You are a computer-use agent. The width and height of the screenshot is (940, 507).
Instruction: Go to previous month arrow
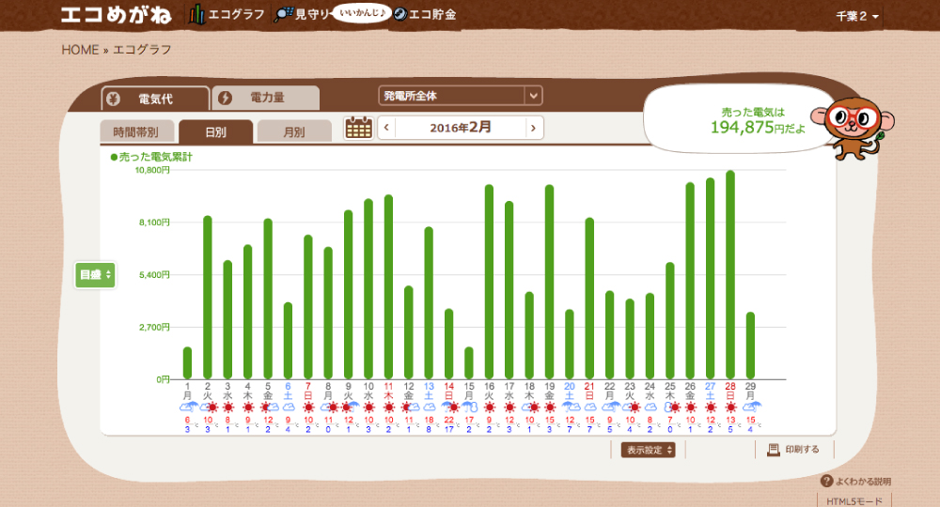386,128
